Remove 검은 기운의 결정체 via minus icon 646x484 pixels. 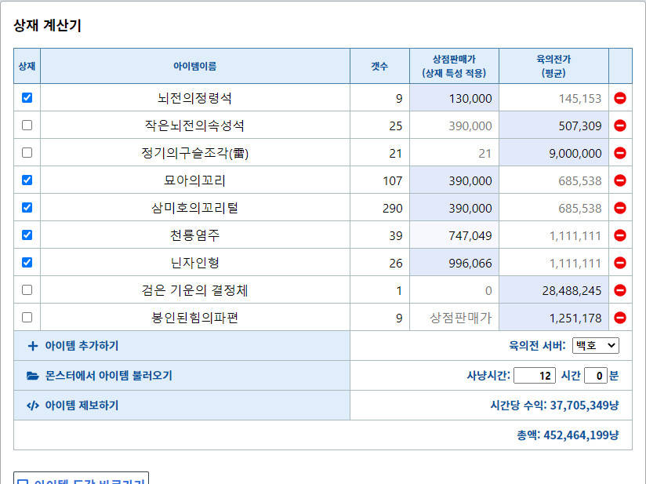620,289
